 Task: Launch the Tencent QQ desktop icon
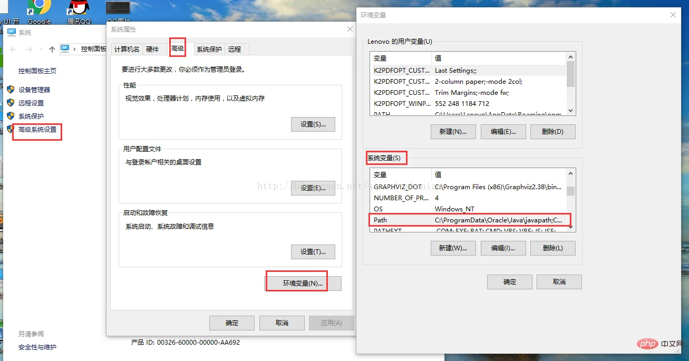(79, 8)
